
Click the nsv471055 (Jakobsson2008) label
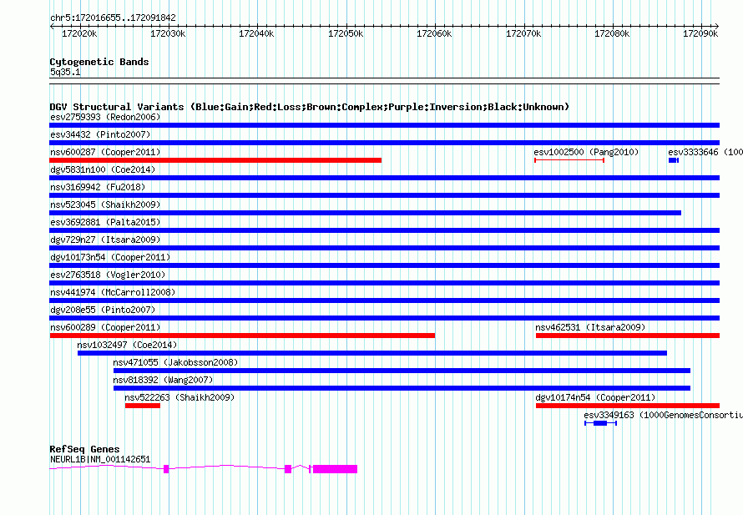175,362
